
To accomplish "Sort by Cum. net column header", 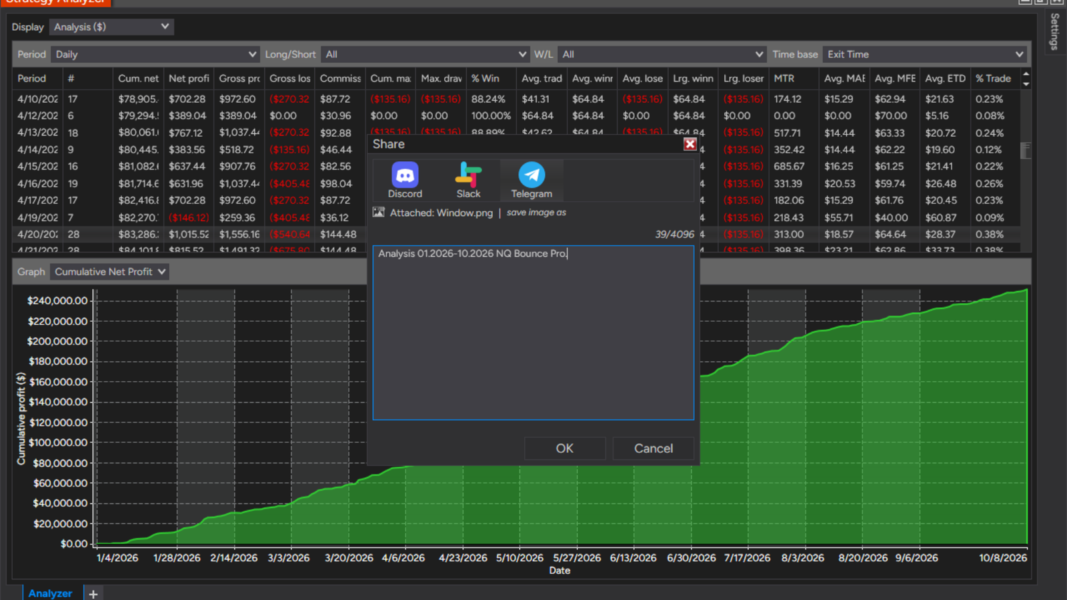I will [138, 78].
